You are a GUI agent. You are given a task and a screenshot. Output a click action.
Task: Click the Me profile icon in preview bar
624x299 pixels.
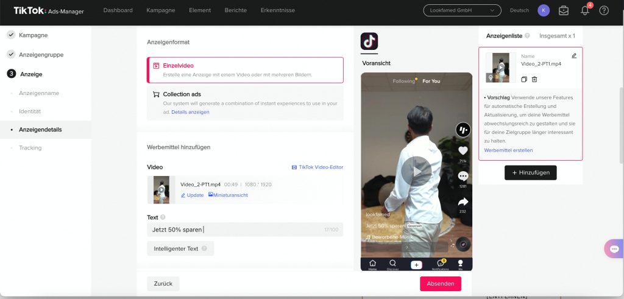(461, 264)
